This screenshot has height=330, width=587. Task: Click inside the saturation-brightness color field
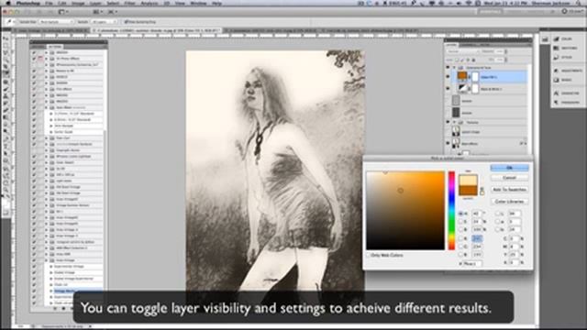[x=405, y=211]
